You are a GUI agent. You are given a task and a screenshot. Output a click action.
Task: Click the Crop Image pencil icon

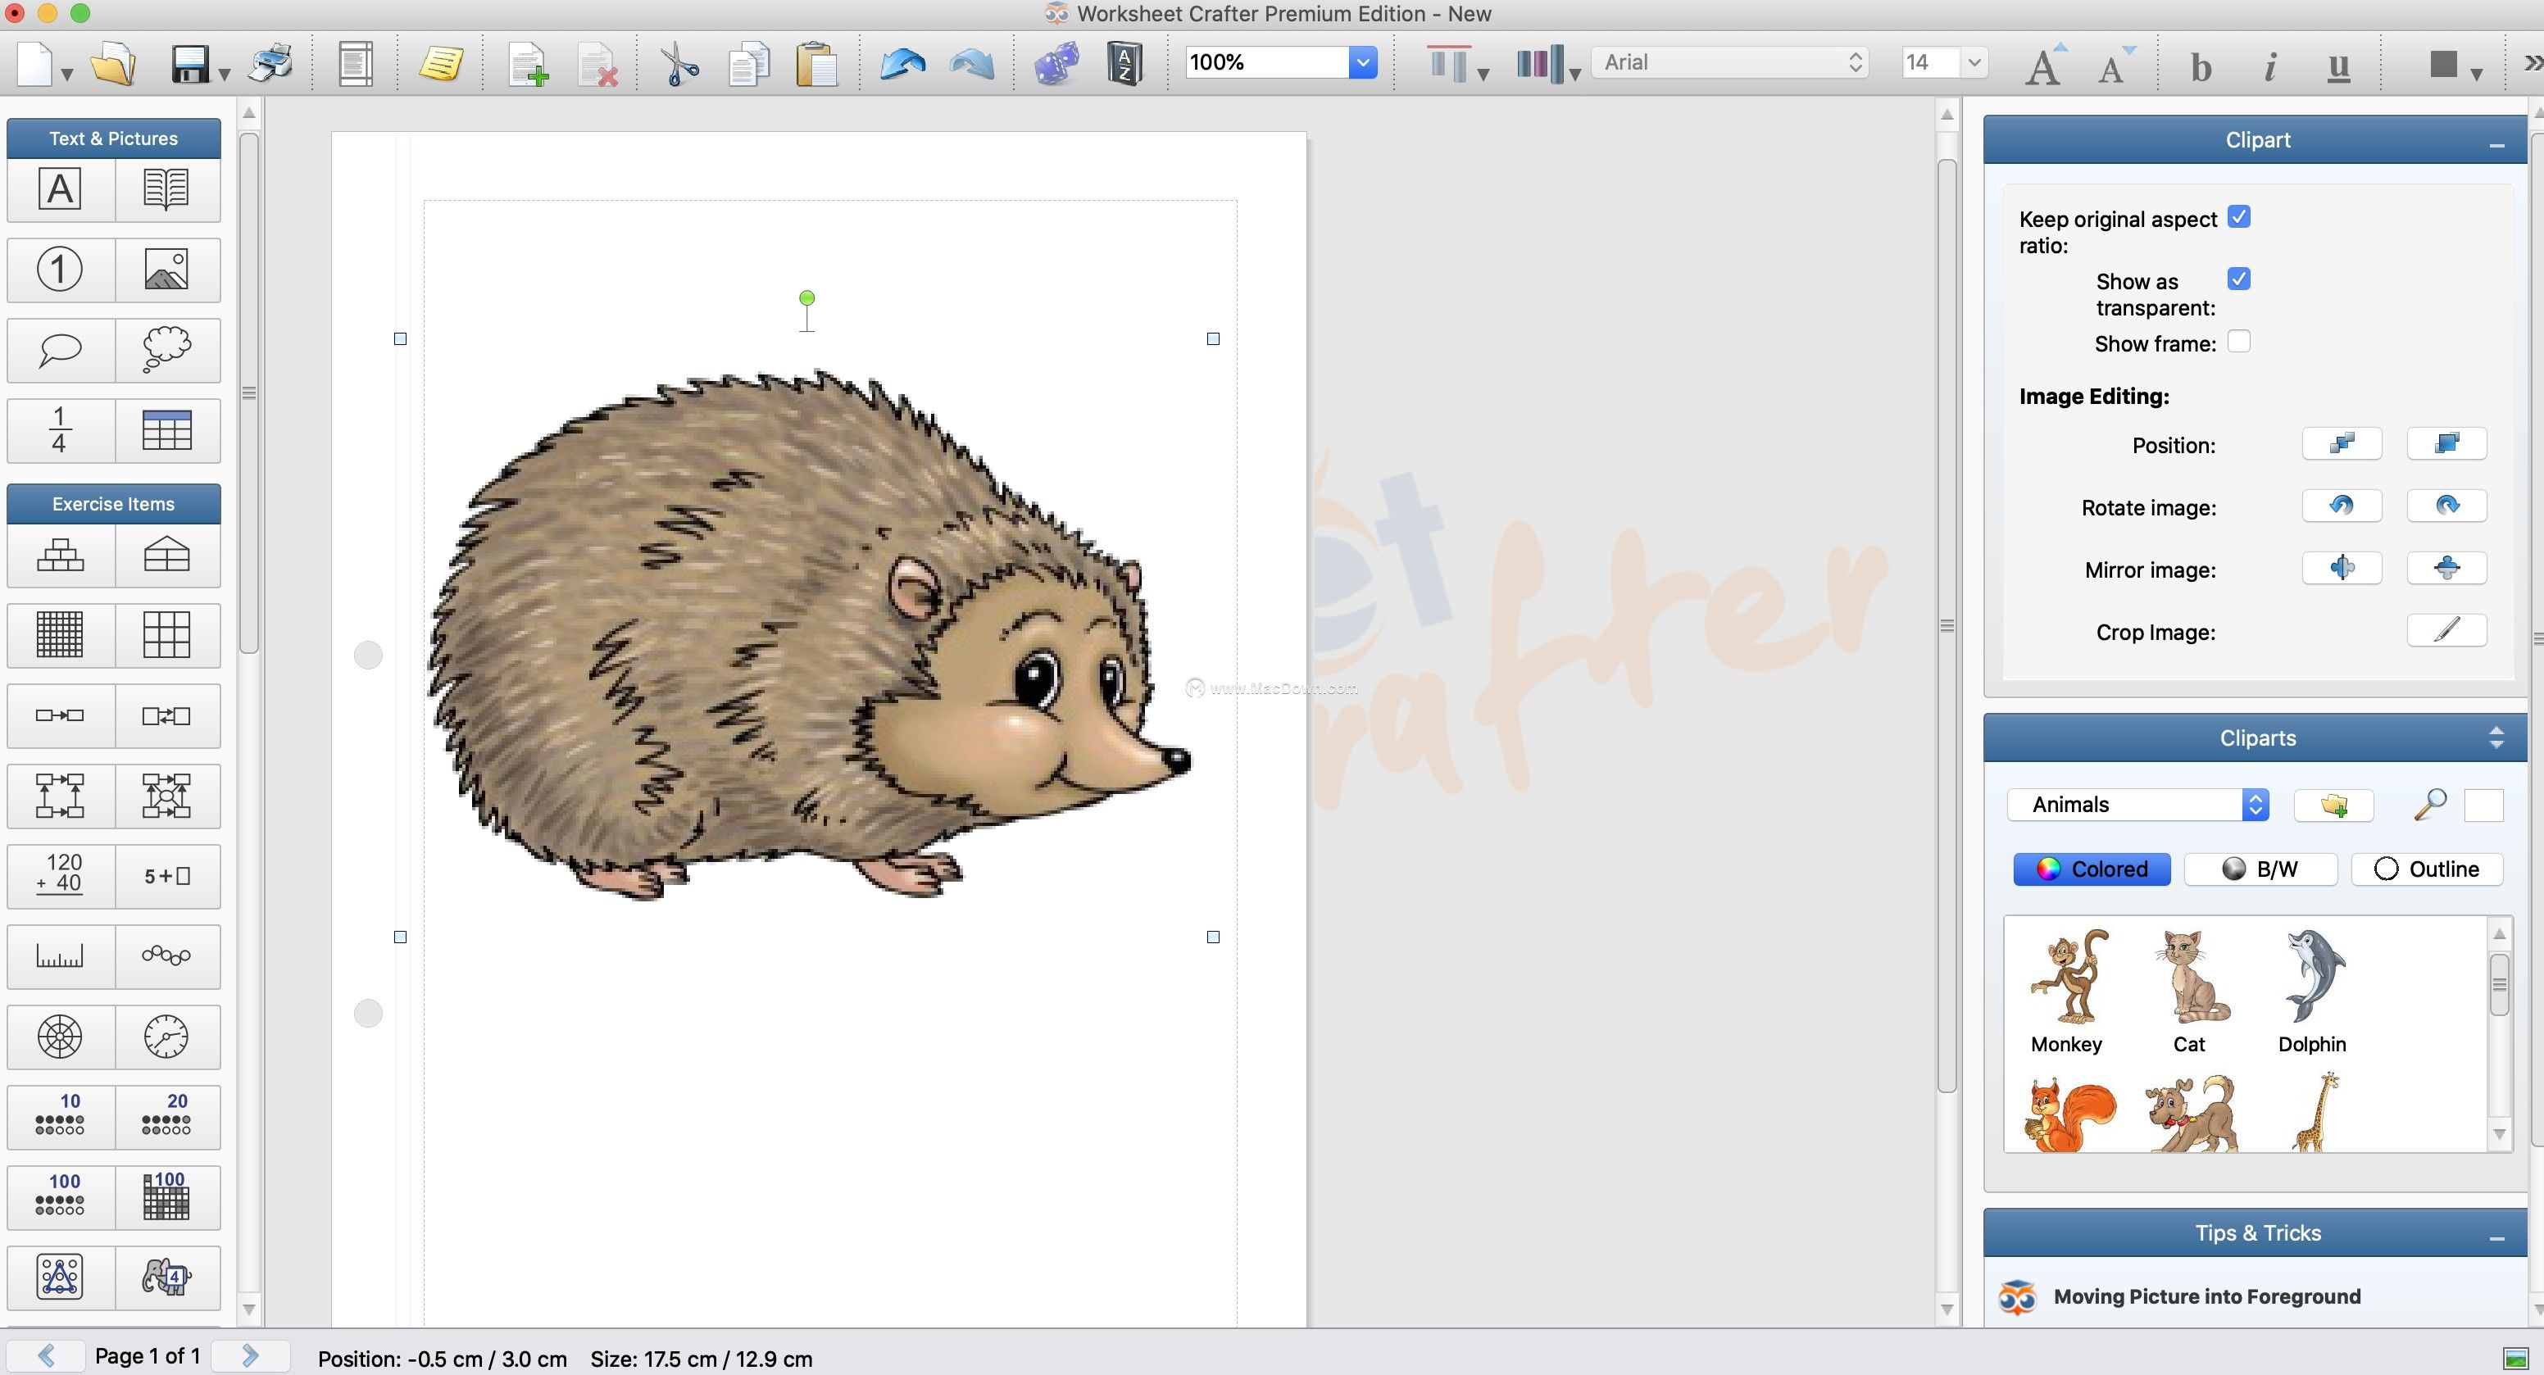[x=2446, y=631]
